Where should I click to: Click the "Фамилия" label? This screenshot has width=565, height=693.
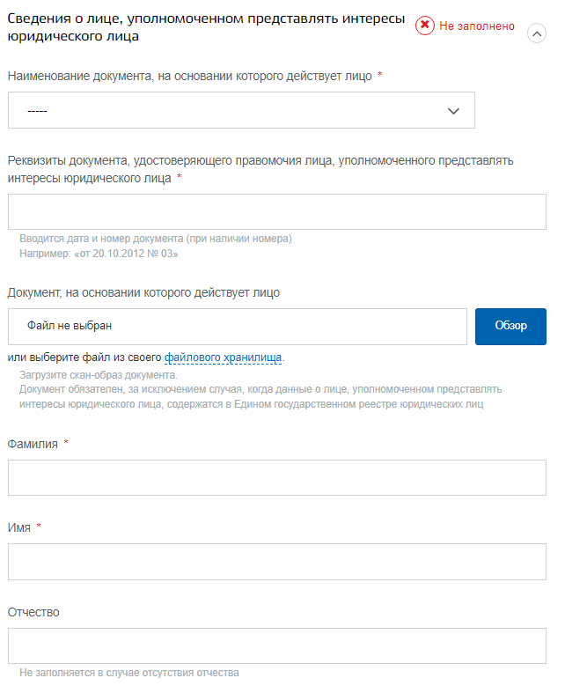coord(33,444)
